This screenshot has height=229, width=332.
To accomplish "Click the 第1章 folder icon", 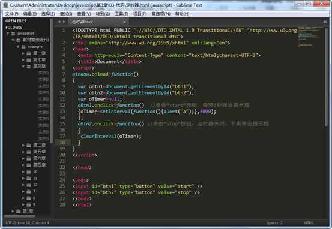I will pos(18,211).
